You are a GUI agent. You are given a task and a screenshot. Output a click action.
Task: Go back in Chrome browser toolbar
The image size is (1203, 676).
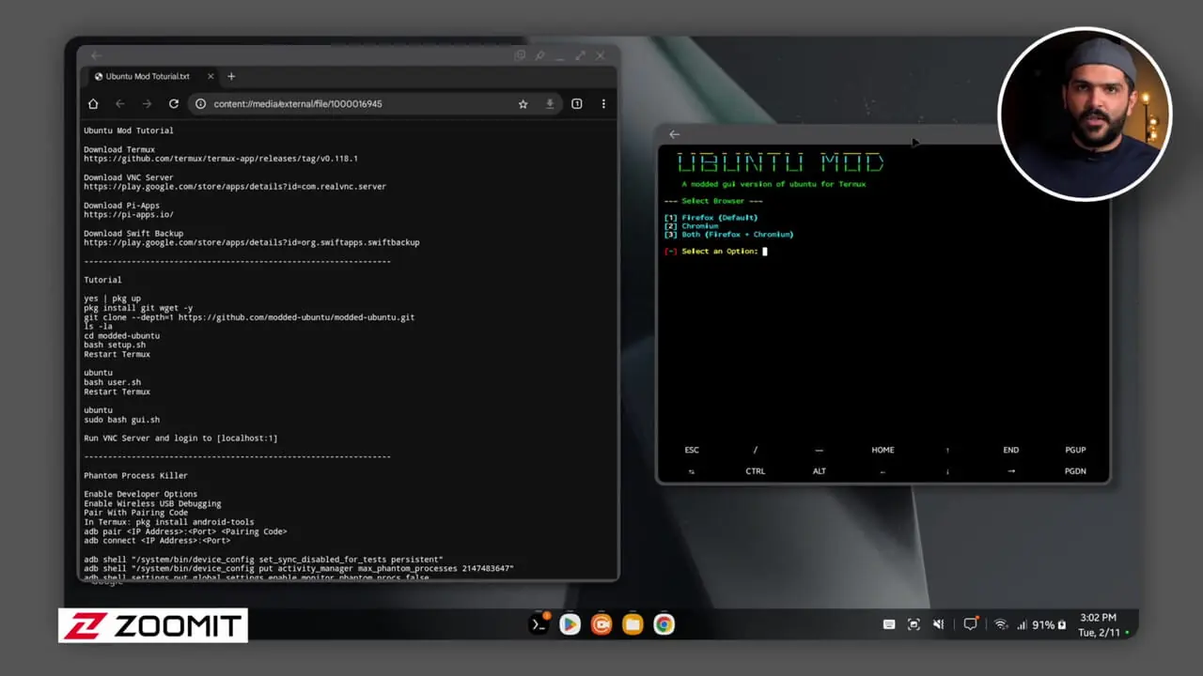click(119, 104)
